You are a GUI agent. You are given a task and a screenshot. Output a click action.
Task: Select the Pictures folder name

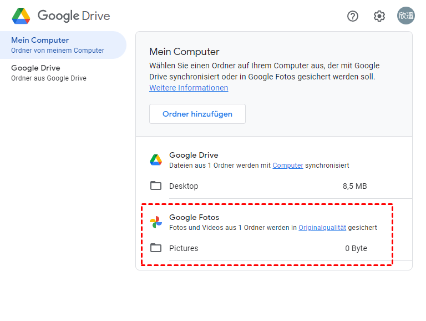[x=184, y=248]
